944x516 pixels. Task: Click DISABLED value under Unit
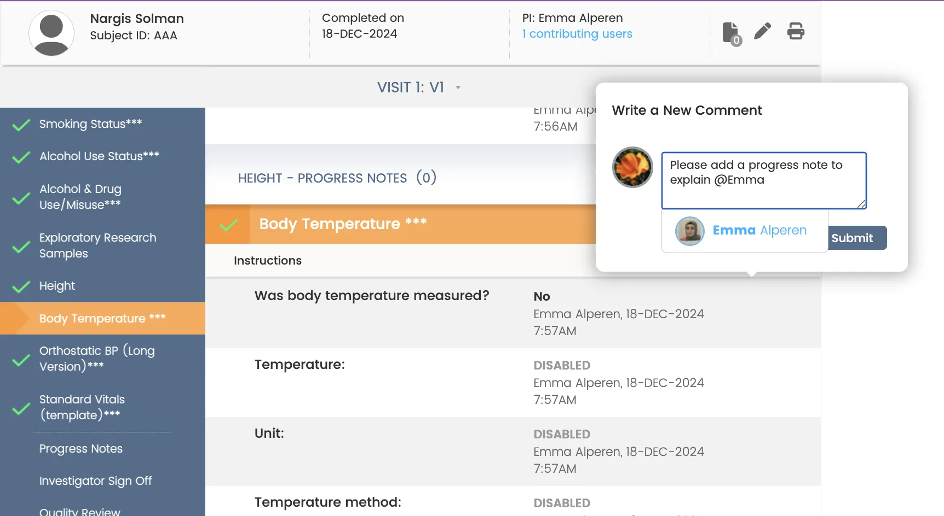pos(562,434)
